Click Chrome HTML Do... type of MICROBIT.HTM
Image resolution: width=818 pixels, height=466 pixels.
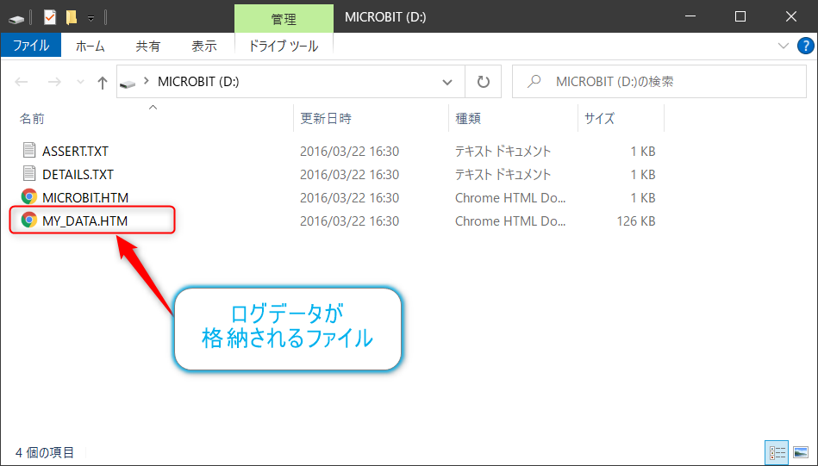510,198
